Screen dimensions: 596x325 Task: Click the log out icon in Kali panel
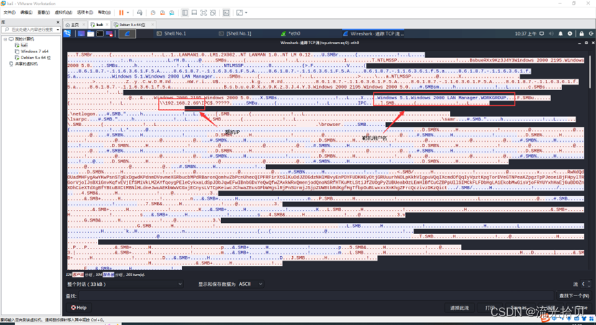pos(590,34)
